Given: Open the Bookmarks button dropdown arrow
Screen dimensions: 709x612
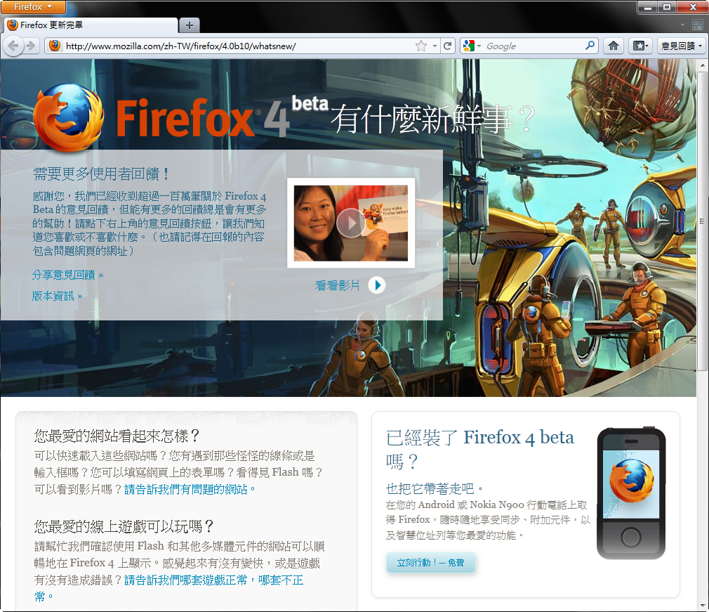Looking at the screenshot, I should click(647, 46).
